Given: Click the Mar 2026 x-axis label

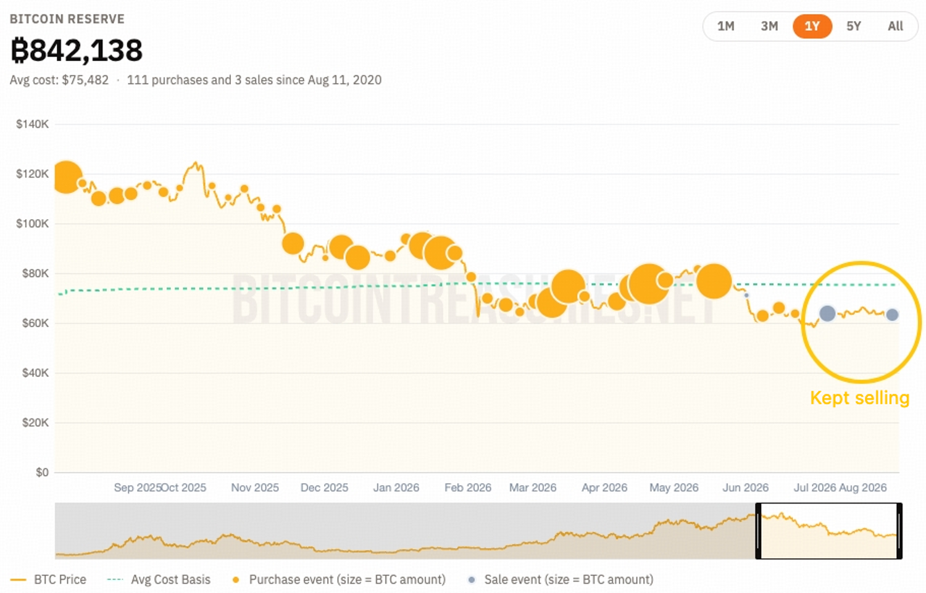Looking at the screenshot, I should click(x=533, y=487).
